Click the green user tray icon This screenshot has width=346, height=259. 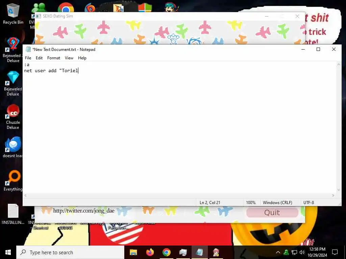[286, 252]
